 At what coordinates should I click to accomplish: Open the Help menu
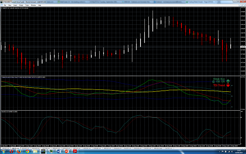coord(39,5)
